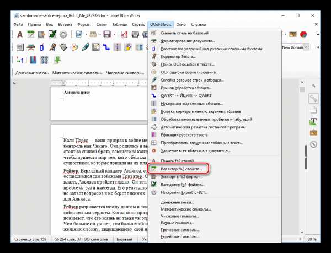This screenshot has width=331, height=253.
Task: Select 'Экспорт в fb2 формат...' menu entry
Action: coord(214,177)
